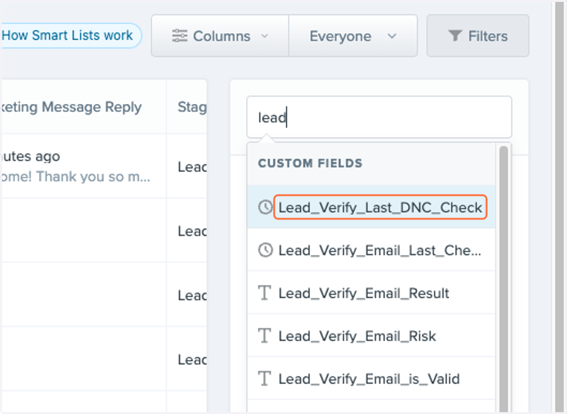Screen dimensions: 567x414
Task: Select Lead_Verify_Last_DNC_Check field
Action: click(371, 207)
